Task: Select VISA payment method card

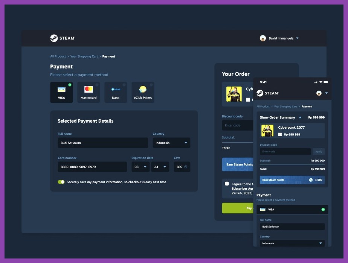Action: pos(61,92)
